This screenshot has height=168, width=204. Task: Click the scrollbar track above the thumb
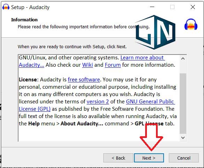click(x=183, y=68)
